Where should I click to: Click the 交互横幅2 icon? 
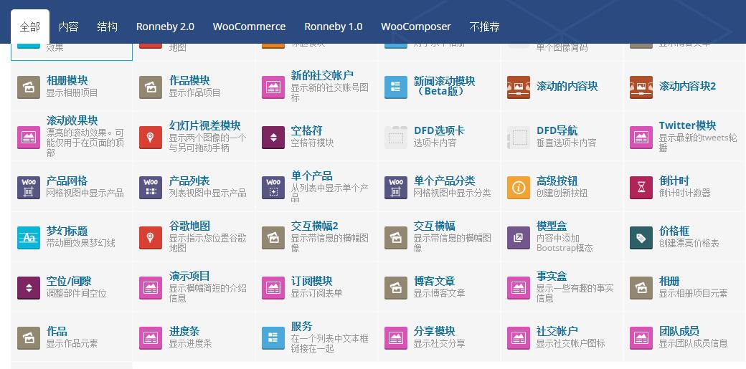(273, 238)
